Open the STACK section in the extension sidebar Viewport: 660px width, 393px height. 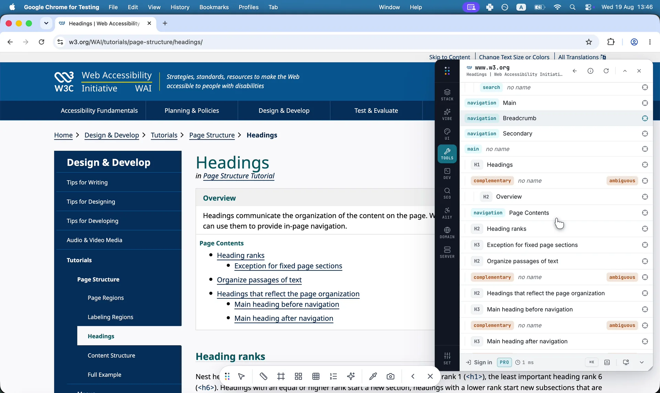(447, 95)
